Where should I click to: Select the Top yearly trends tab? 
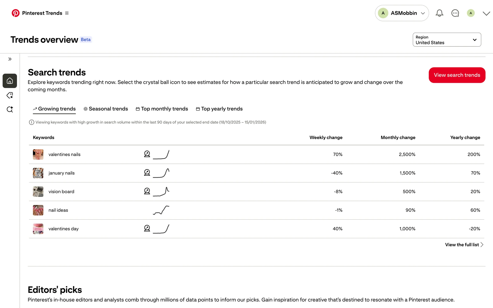(219, 109)
